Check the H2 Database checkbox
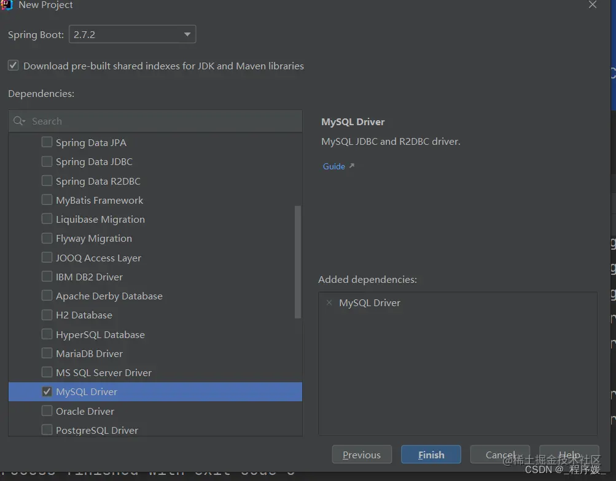Viewport: 616px width, 481px height. click(47, 315)
